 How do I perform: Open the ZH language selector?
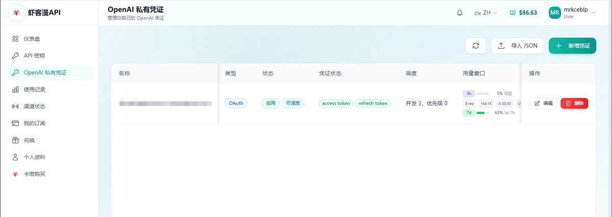[486, 13]
